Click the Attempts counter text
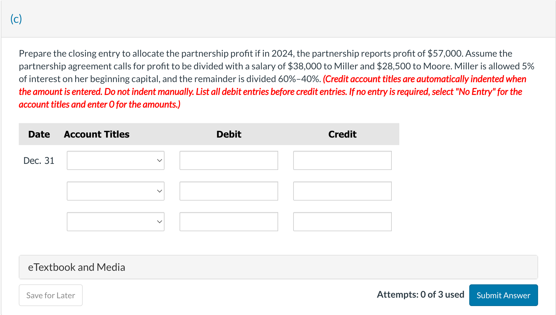The height and width of the screenshot is (315, 556). pyautogui.click(x=420, y=294)
